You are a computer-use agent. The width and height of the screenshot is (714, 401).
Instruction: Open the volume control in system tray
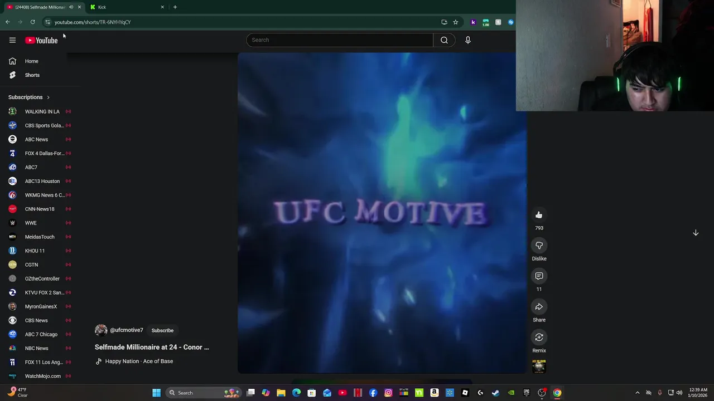(x=679, y=393)
